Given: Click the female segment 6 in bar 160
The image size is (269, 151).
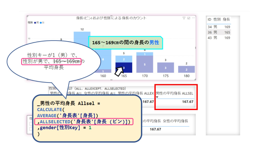Looking at the screenshot, I should click(103, 59).
